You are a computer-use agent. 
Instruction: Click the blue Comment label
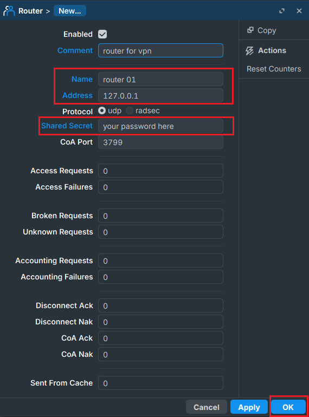coord(75,50)
